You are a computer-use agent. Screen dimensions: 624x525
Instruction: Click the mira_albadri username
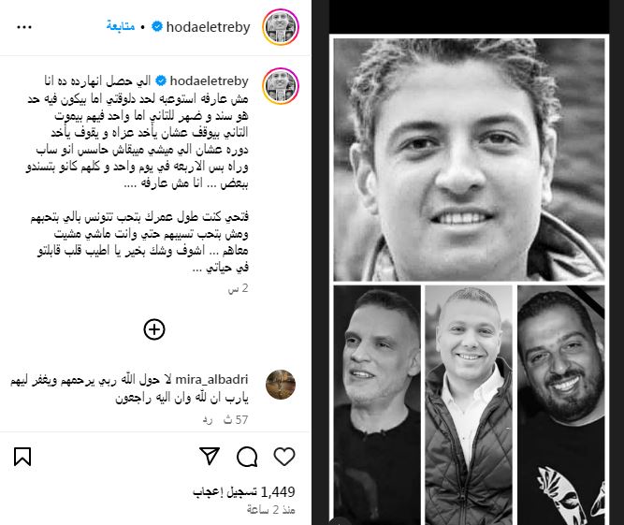(x=211, y=379)
